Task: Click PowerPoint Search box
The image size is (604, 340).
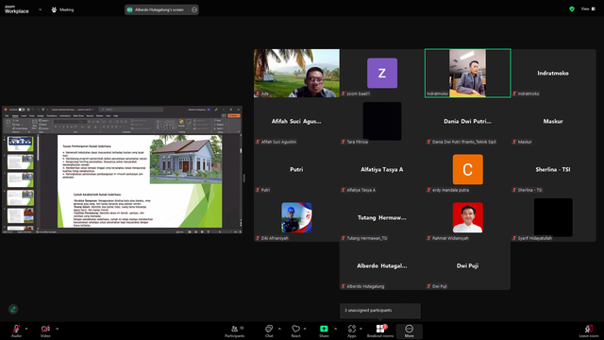Action: coord(131,110)
